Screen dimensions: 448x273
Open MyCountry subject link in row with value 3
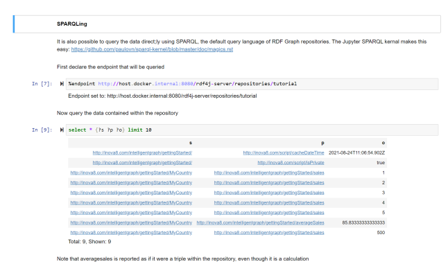(x=131, y=193)
